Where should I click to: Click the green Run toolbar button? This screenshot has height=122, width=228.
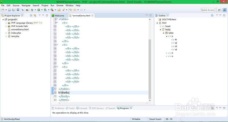point(39,10)
